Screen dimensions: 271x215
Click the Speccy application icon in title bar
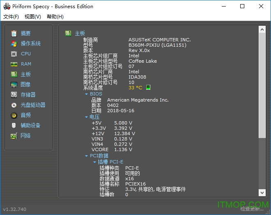point(7,7)
